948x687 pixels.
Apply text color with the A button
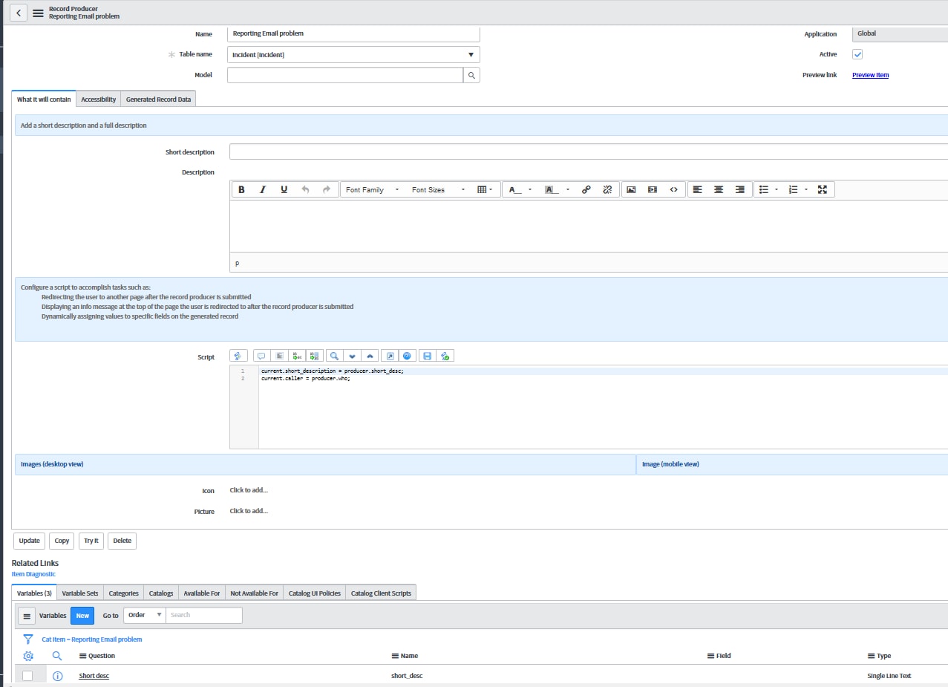(514, 190)
